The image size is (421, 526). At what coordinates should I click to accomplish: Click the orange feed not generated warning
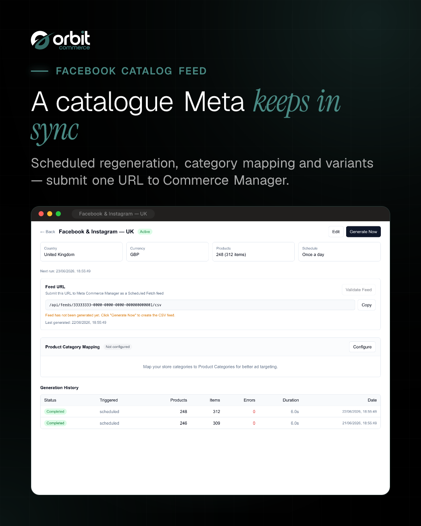pos(110,315)
